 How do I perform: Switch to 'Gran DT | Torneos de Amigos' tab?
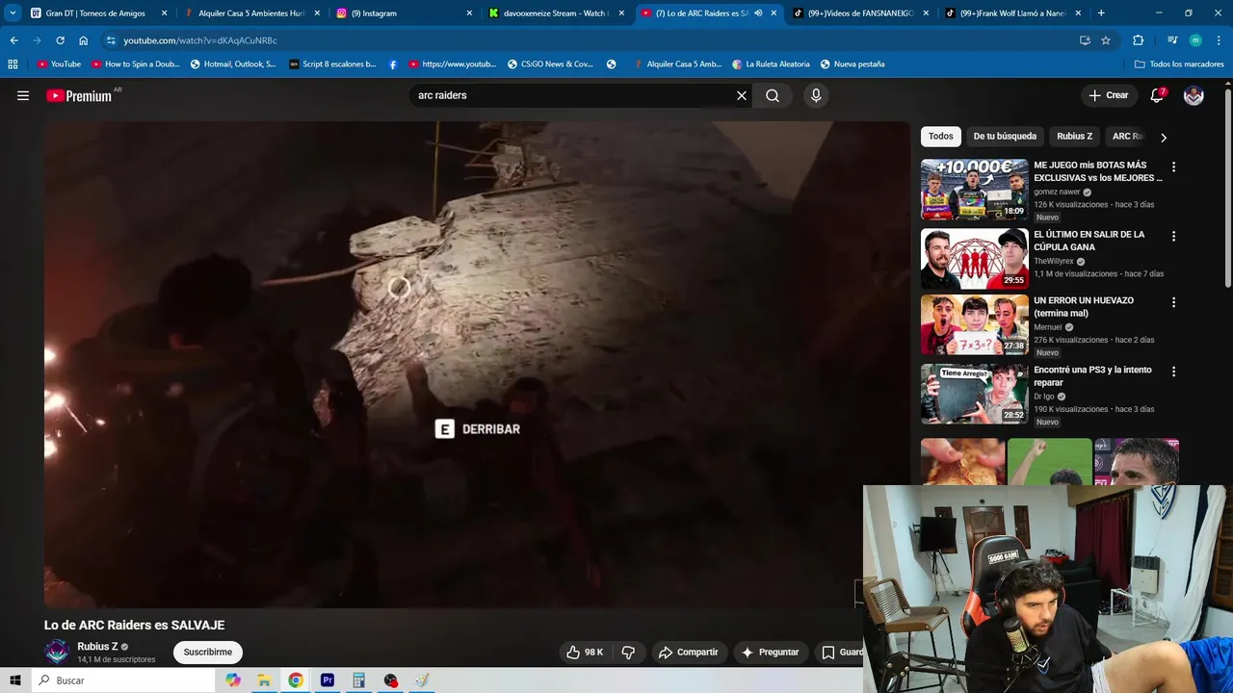(x=96, y=13)
